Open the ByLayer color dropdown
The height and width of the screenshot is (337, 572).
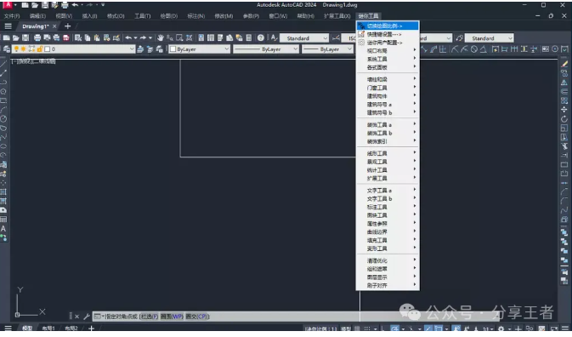(x=199, y=49)
